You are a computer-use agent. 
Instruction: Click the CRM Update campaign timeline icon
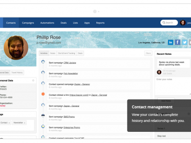pos(43,62)
